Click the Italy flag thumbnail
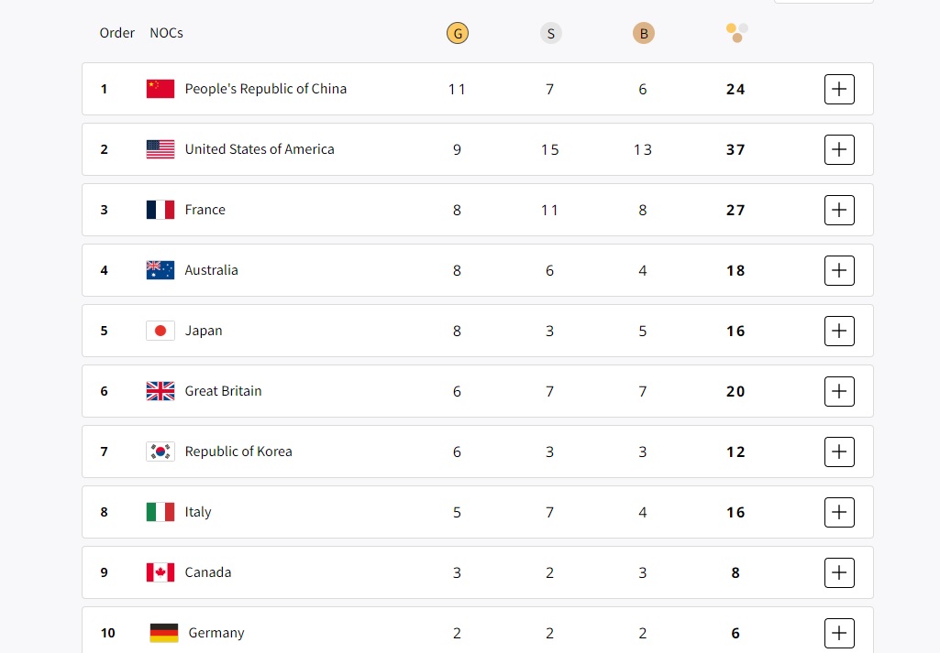This screenshot has height=653, width=940. [x=160, y=512]
